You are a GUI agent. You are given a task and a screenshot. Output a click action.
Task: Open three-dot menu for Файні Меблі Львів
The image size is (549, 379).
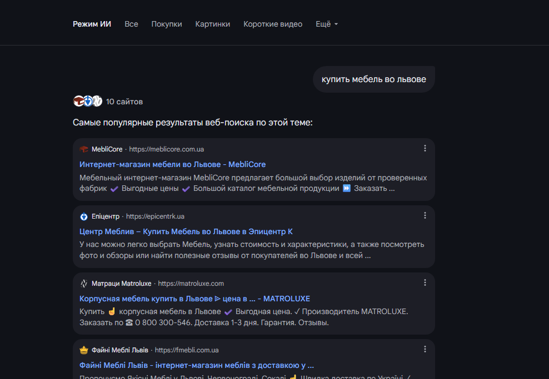click(425, 350)
